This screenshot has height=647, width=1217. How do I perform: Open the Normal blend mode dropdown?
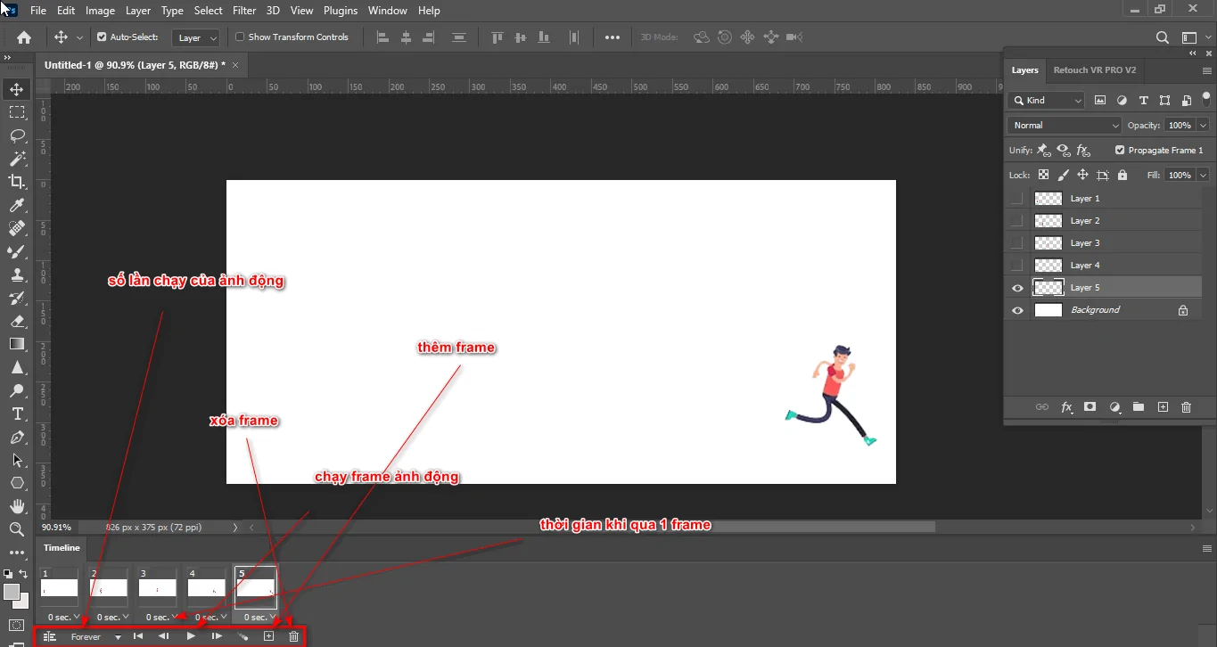pyautogui.click(x=1063, y=125)
